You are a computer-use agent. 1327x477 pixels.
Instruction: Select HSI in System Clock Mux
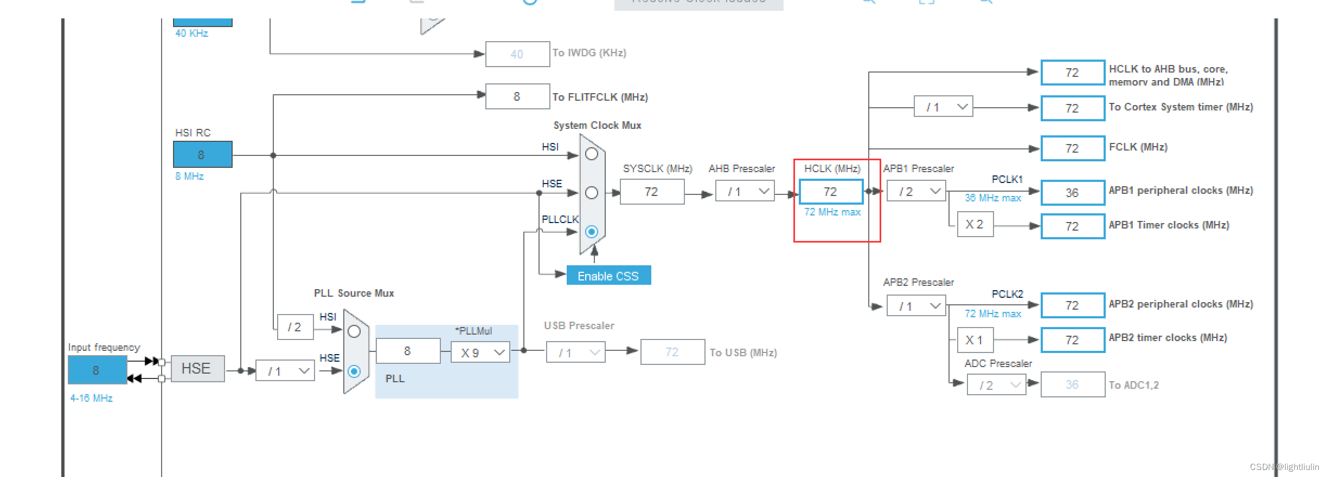(x=592, y=154)
